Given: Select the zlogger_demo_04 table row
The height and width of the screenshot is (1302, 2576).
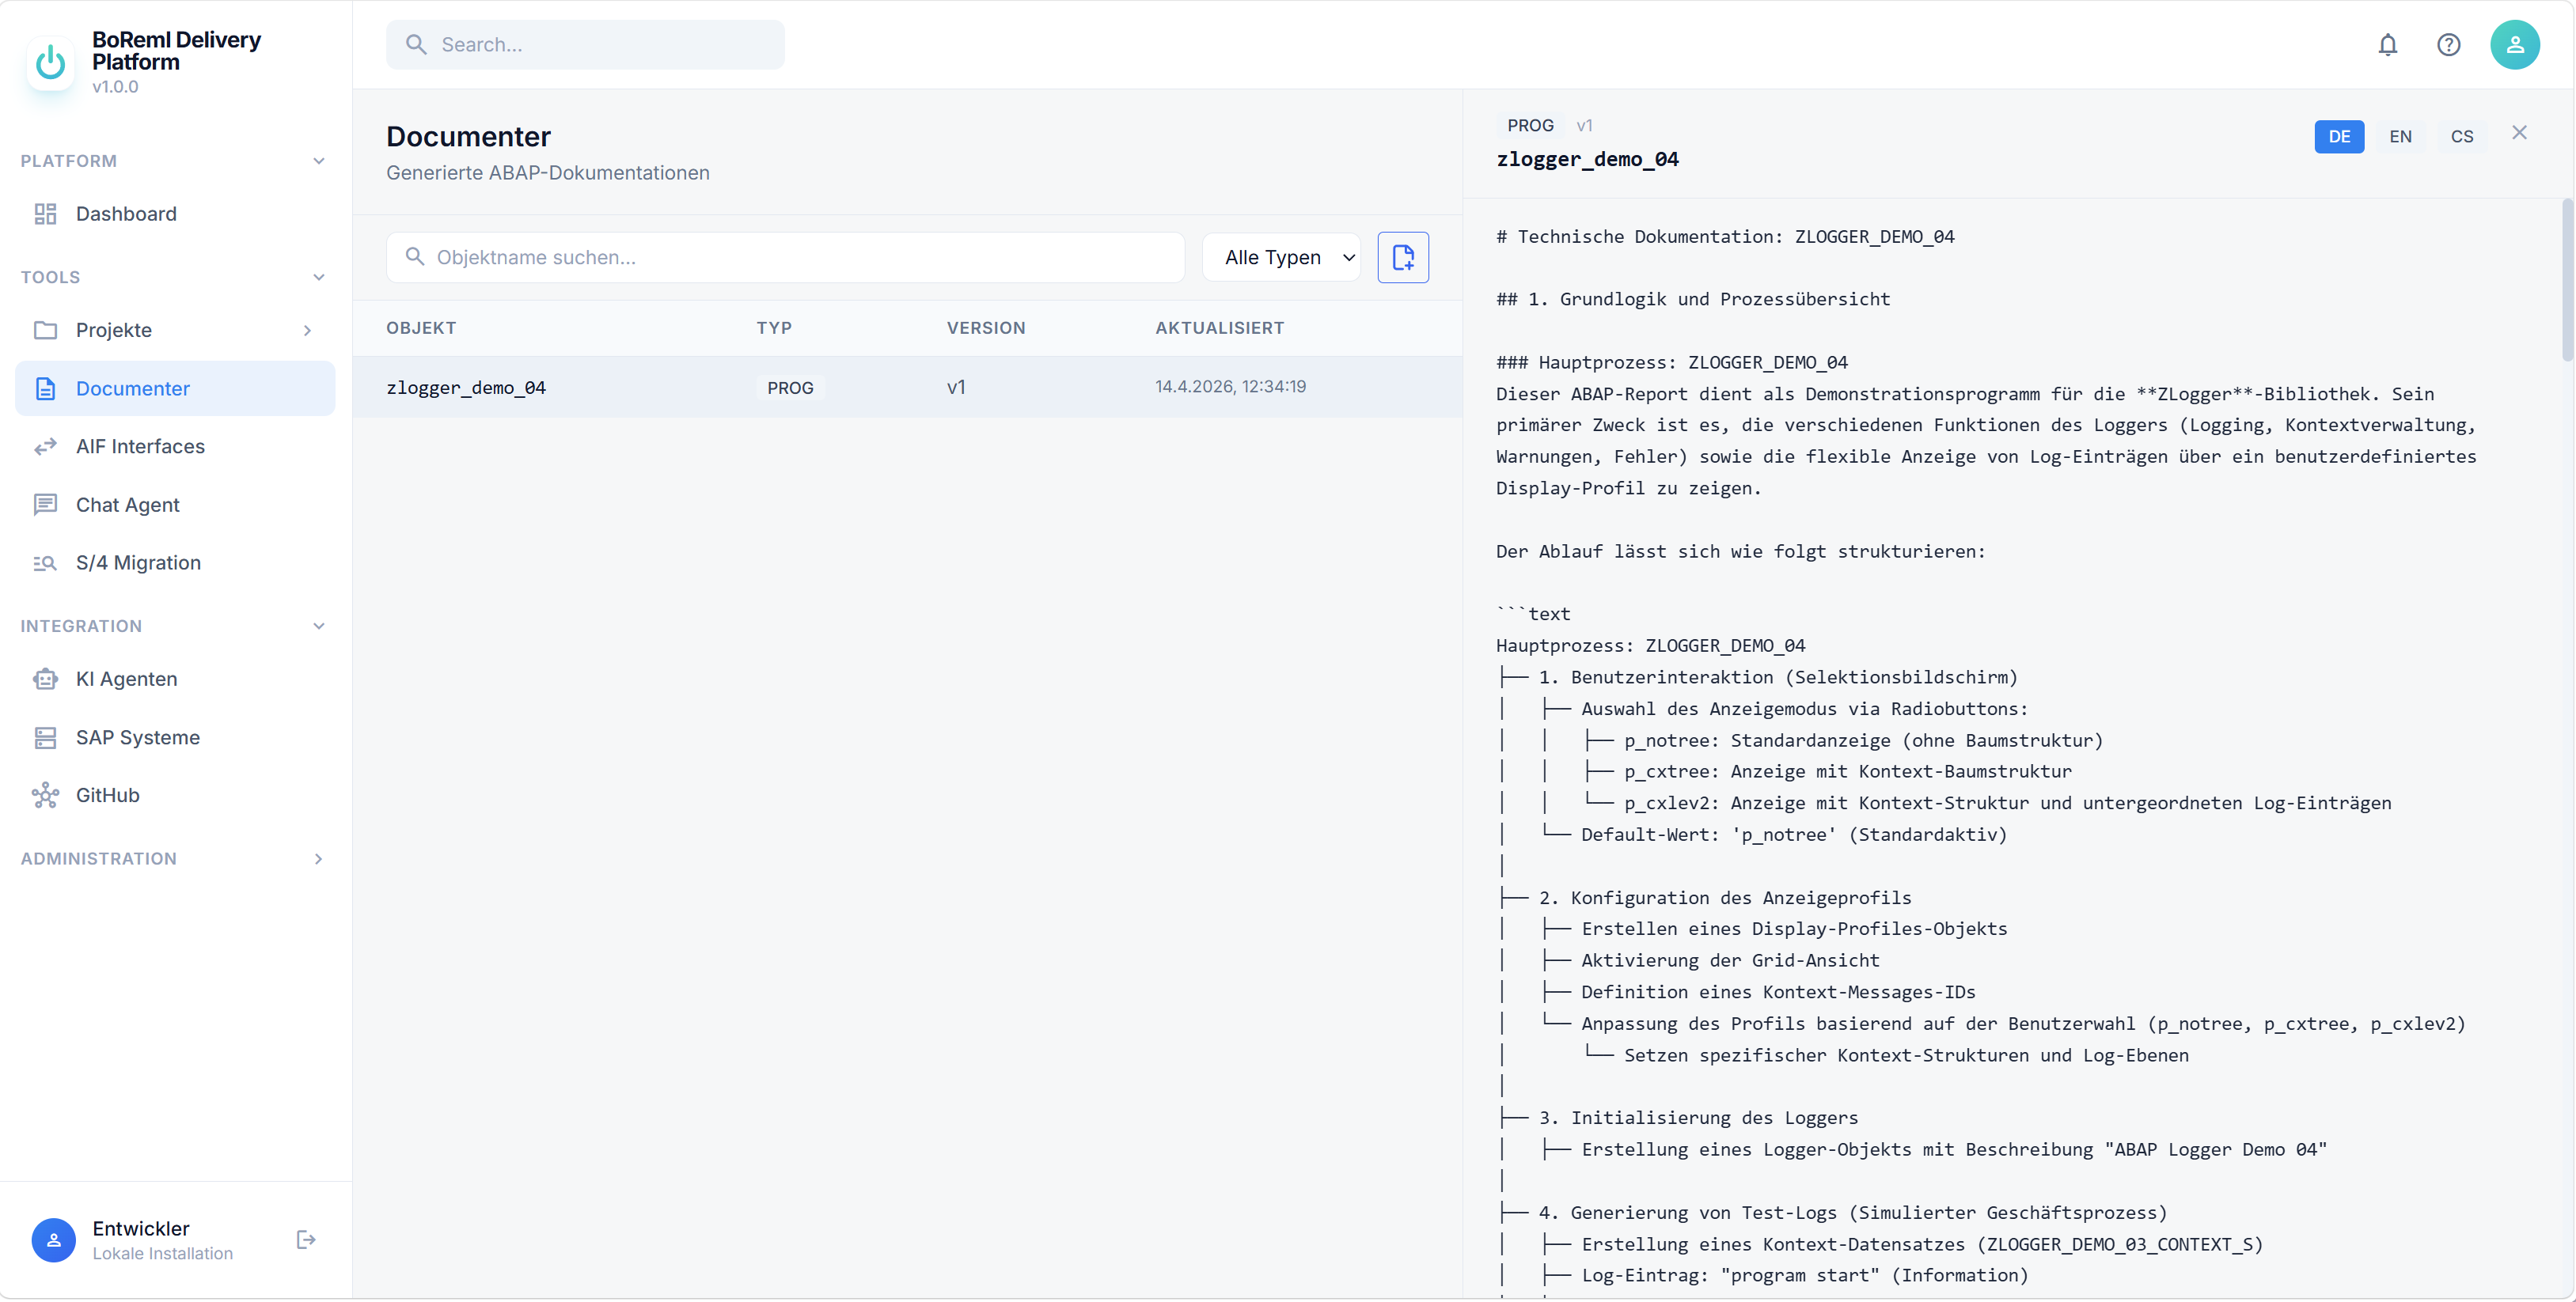Looking at the screenshot, I should click(x=907, y=388).
